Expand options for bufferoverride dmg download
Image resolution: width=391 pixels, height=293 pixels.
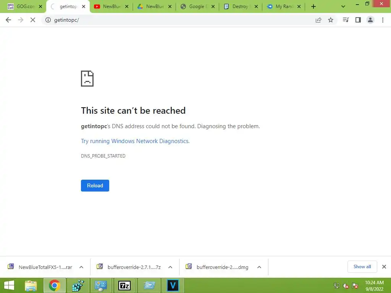[259, 267]
